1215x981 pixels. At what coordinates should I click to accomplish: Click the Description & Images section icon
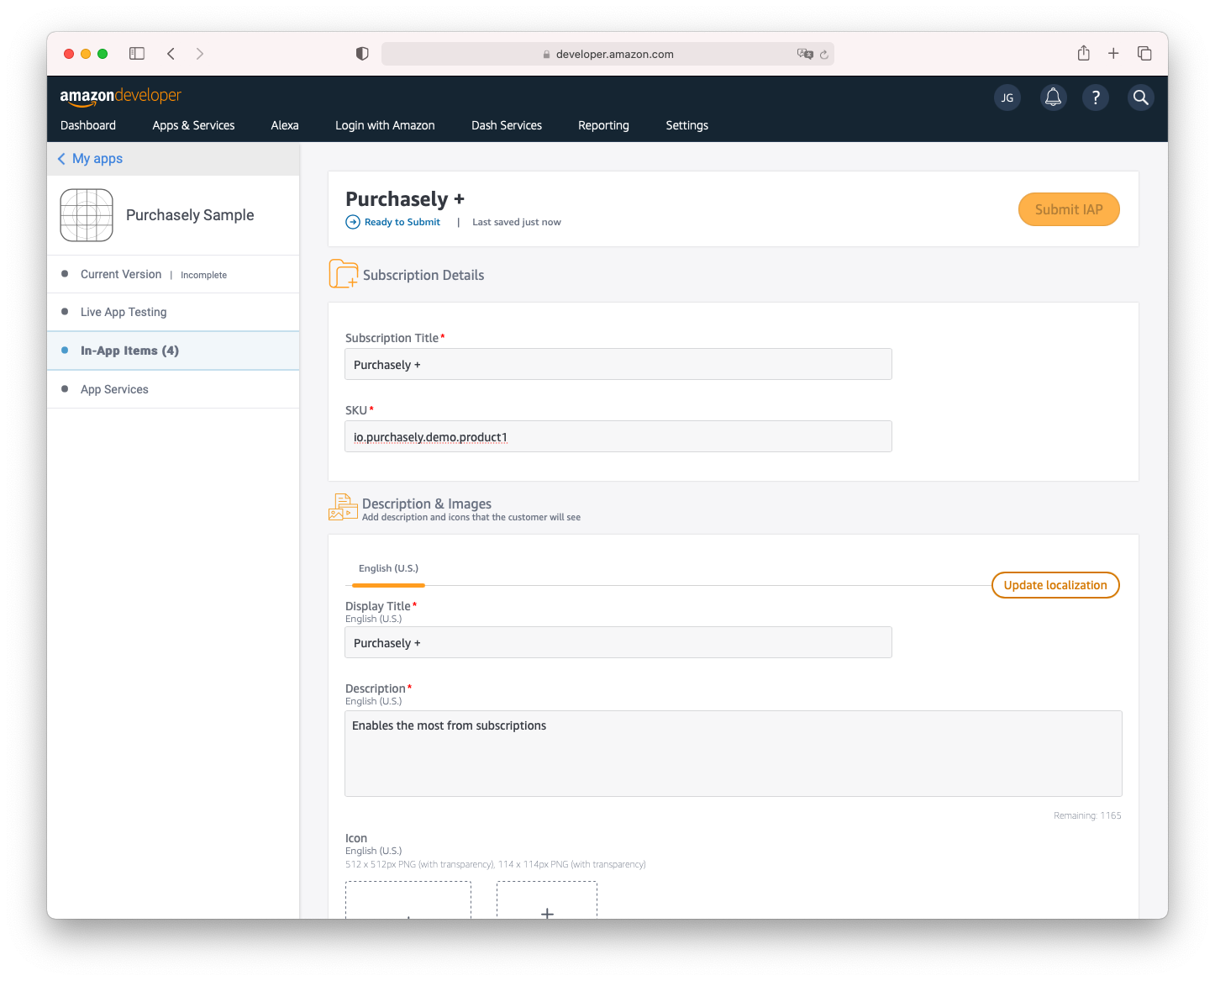(343, 507)
